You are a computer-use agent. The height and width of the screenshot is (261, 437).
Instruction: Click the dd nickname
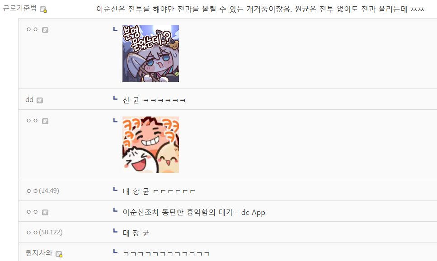click(29, 100)
